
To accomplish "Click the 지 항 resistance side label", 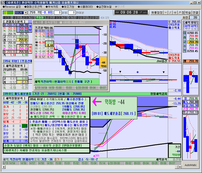I will [x=30, y=28].
